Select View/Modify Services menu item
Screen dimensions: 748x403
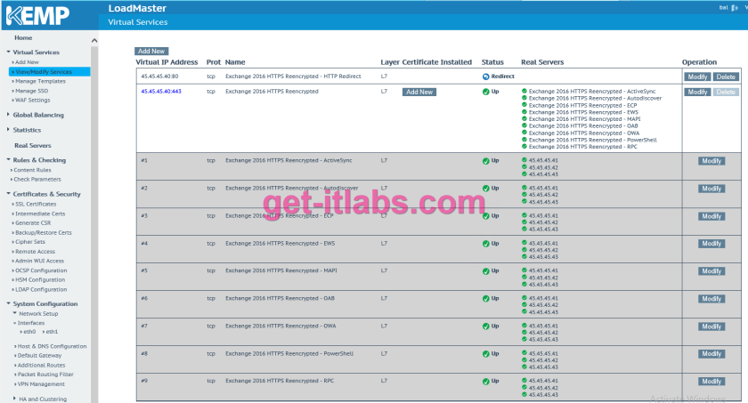pos(50,72)
